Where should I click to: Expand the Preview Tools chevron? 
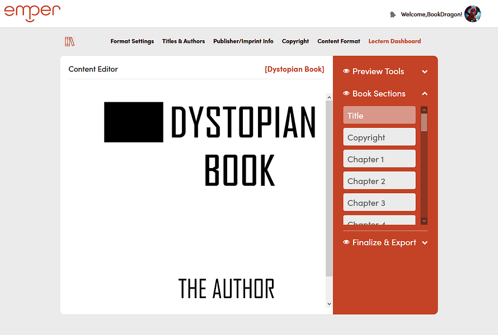(425, 71)
